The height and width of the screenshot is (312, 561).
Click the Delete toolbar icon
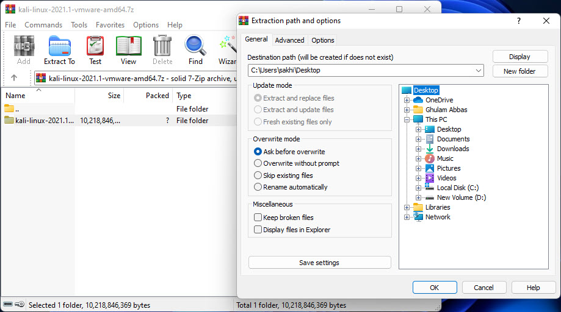pos(162,46)
